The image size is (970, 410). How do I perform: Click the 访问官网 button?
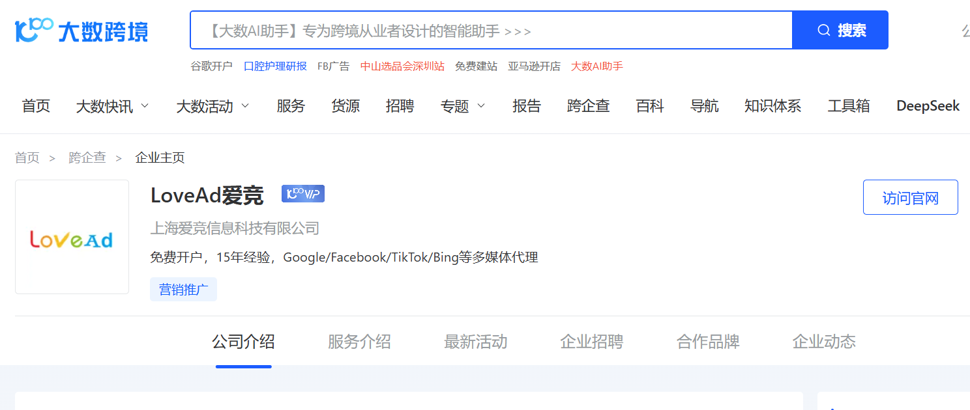[x=911, y=197]
